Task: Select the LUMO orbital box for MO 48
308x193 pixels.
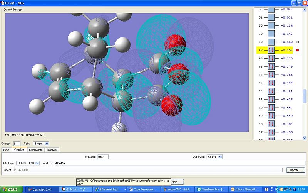Action: click(271, 42)
